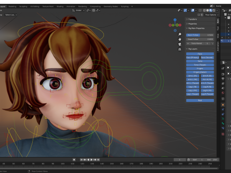This screenshot has width=231, height=173.
Task: Adjust the Neck Follow slider
Action: coord(200,35)
